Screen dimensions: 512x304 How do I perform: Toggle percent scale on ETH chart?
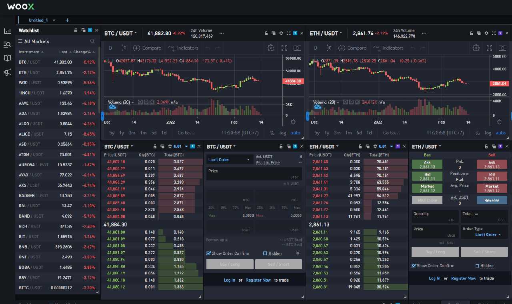[x=477, y=133]
